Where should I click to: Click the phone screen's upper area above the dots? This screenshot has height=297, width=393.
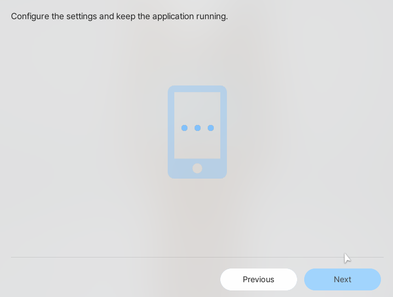coord(197,107)
